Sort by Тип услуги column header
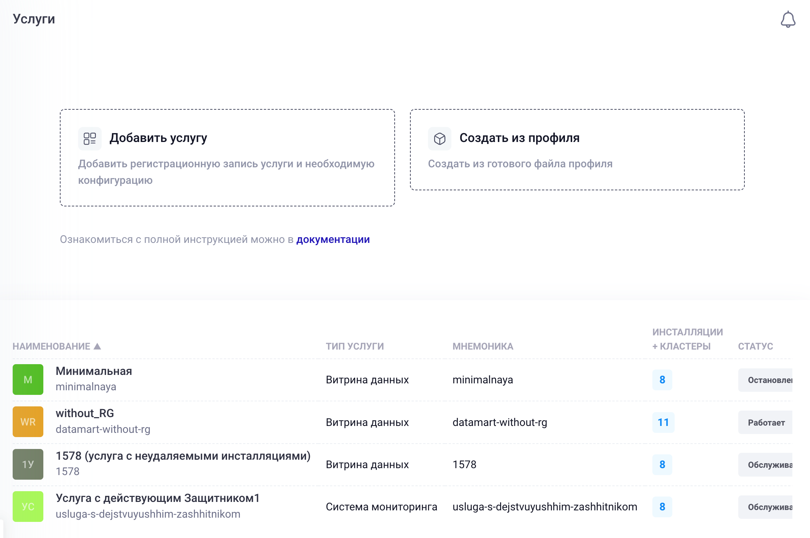 355,346
